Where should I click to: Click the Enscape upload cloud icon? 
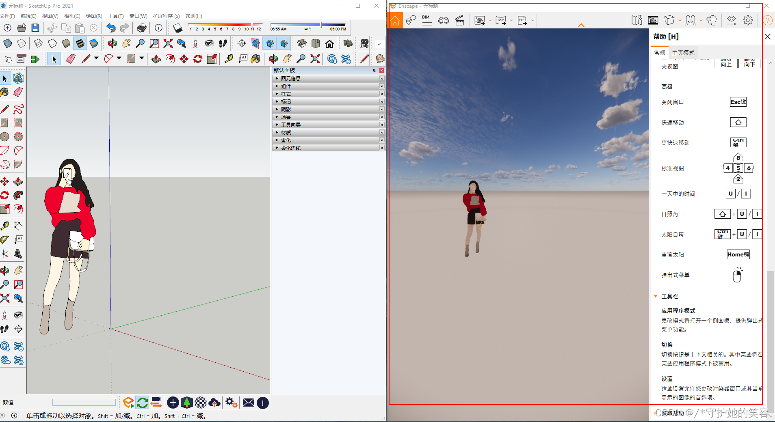[x=214, y=403]
